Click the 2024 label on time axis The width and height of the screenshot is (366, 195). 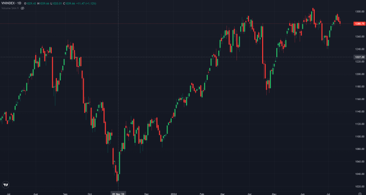pyautogui.click(x=174, y=194)
